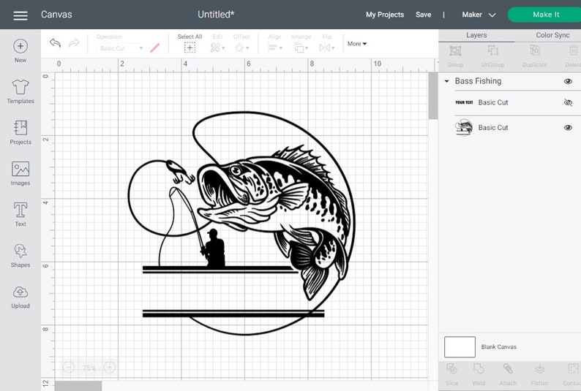Viewport: 581px width, 391px height.
Task: Click the Save link
Action: point(423,15)
